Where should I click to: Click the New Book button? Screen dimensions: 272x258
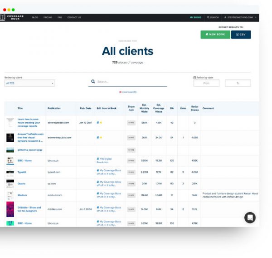point(215,34)
